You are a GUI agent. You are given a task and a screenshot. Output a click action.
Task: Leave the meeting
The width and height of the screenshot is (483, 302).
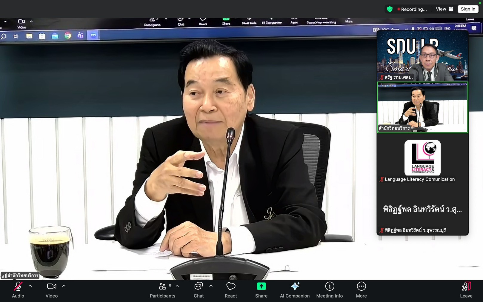(466, 290)
